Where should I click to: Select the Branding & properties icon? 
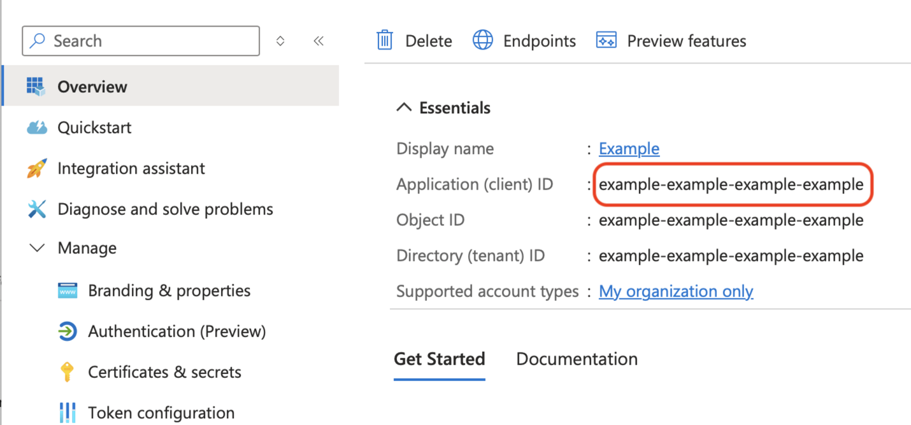coord(68,290)
